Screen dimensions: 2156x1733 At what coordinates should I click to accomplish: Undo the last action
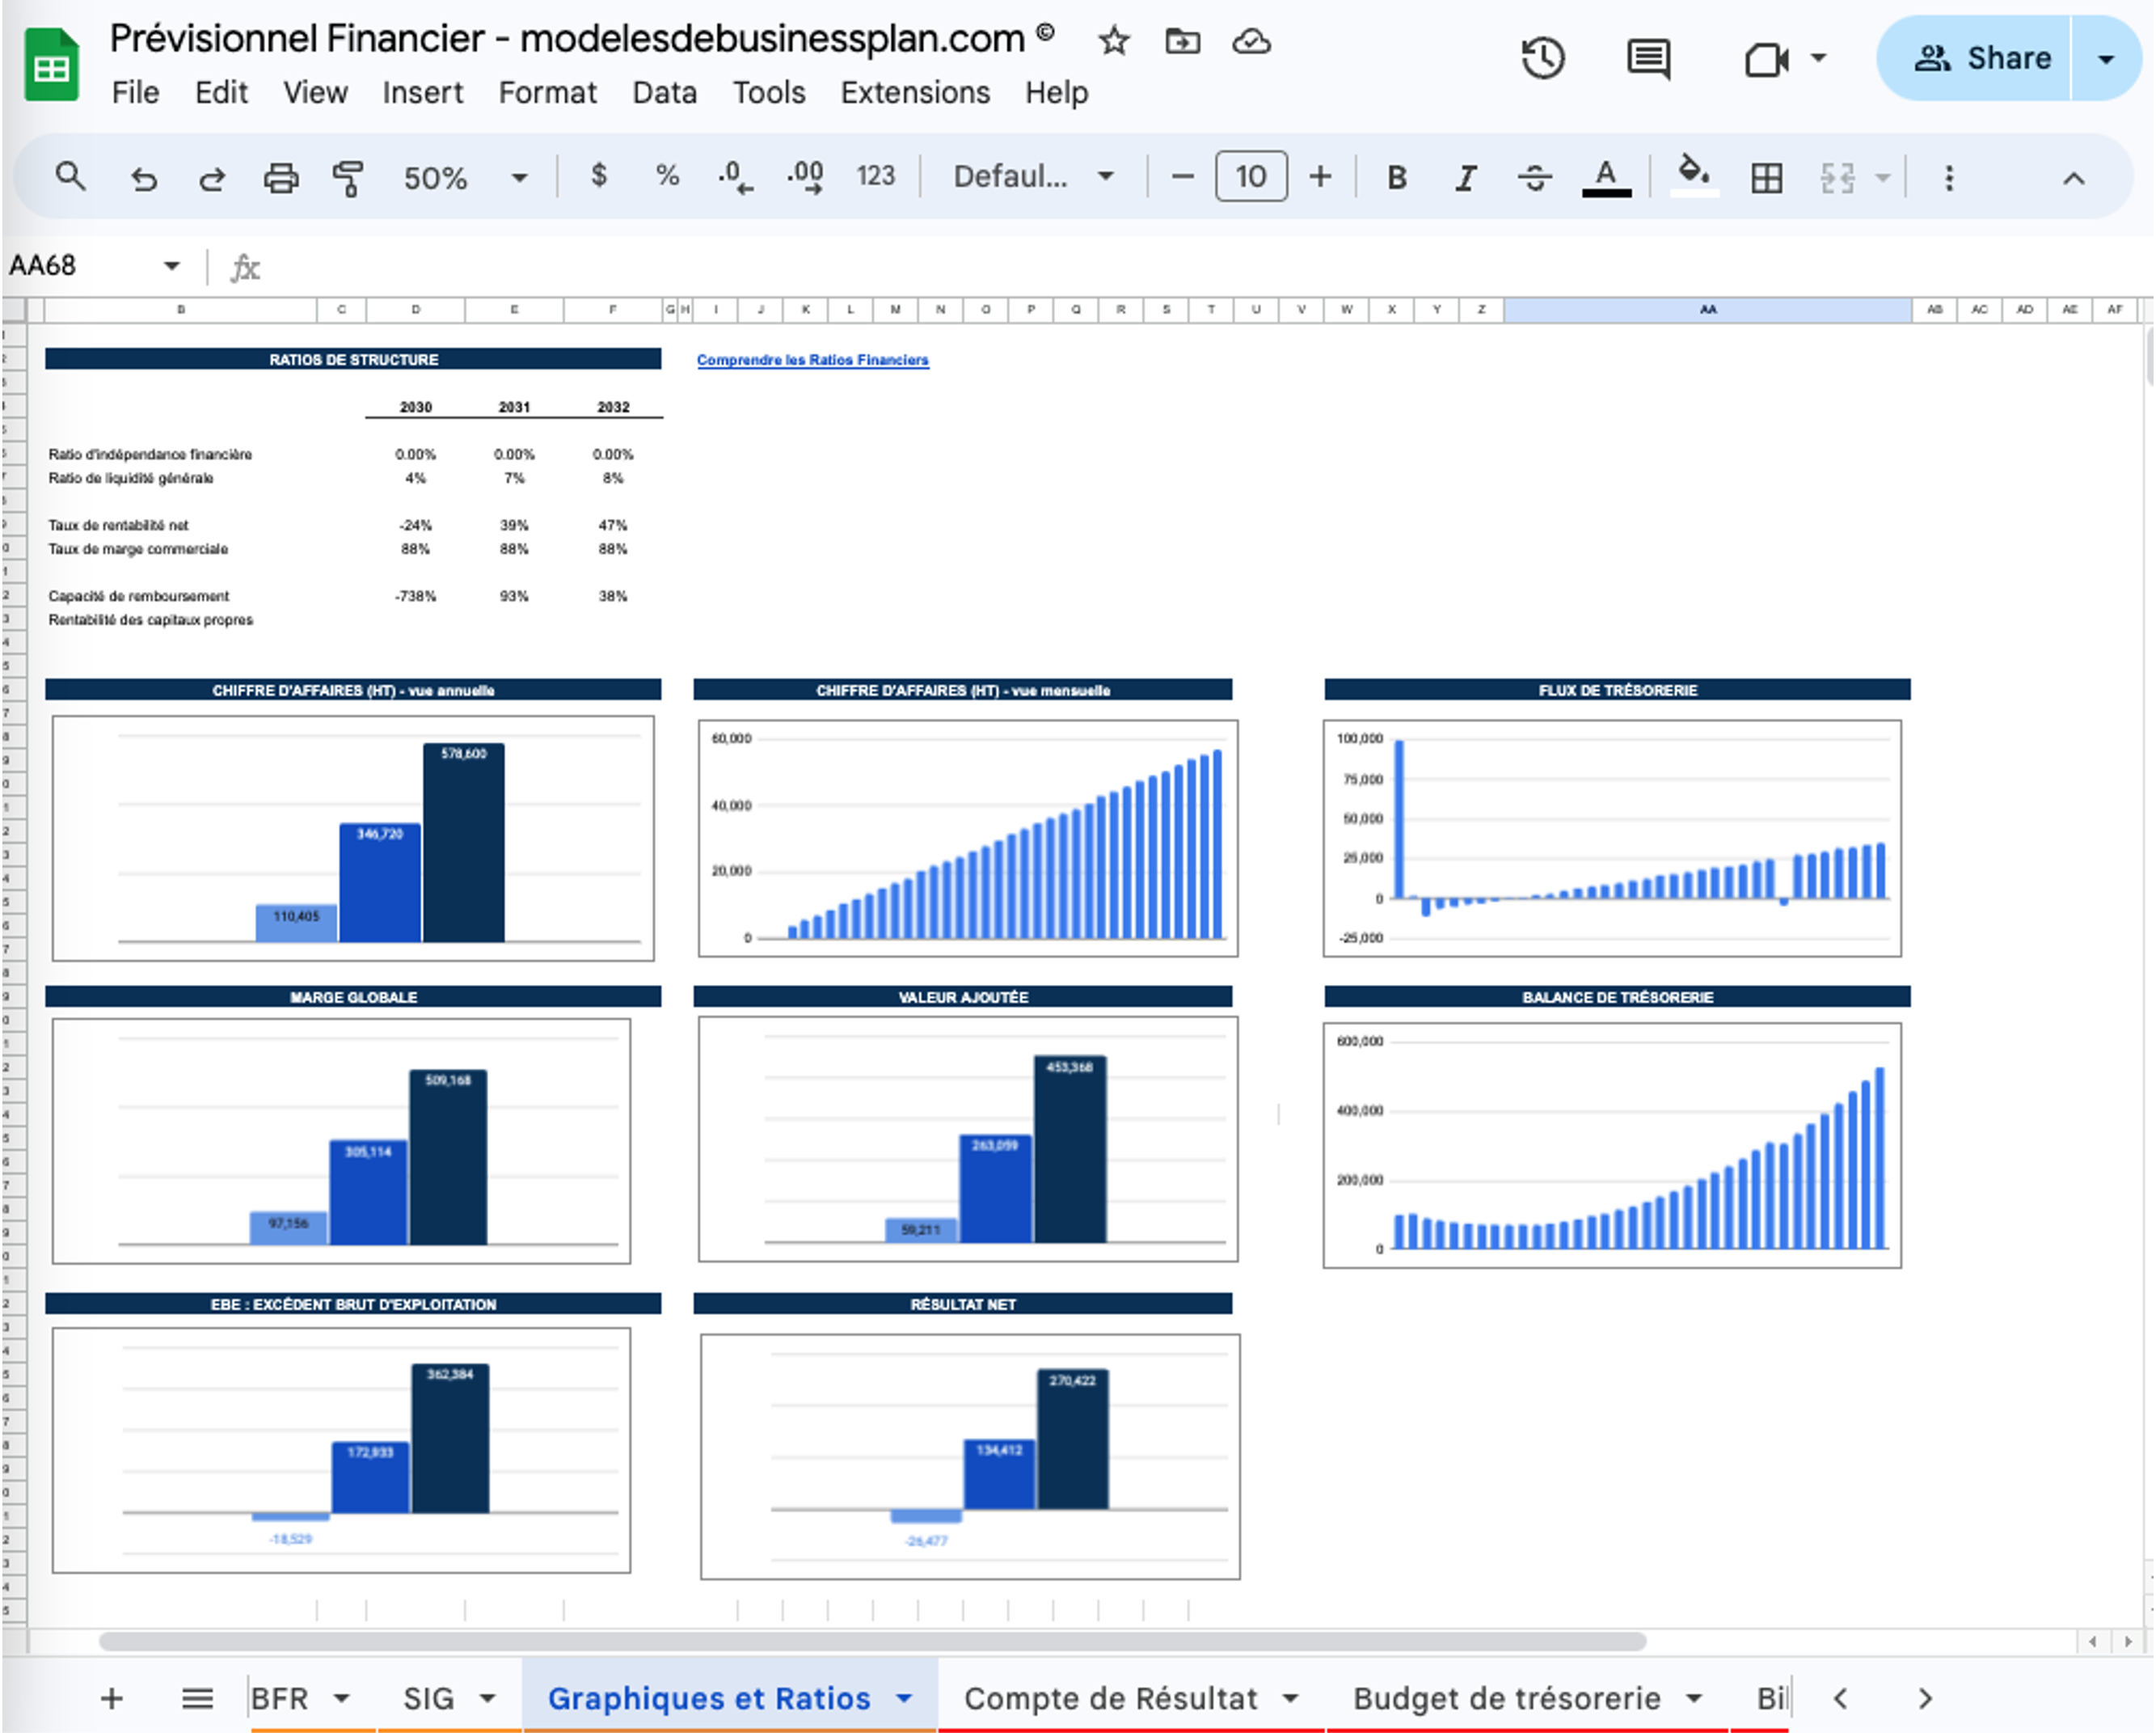[x=144, y=178]
